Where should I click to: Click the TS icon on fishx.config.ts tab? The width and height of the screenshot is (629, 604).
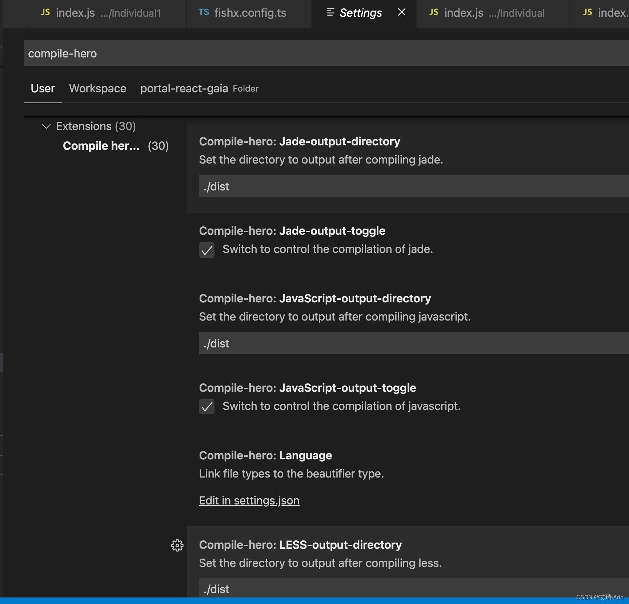[204, 12]
